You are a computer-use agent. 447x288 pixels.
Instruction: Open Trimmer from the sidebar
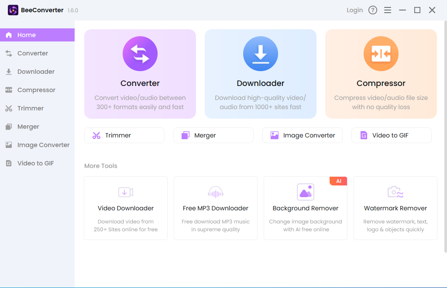point(38,108)
